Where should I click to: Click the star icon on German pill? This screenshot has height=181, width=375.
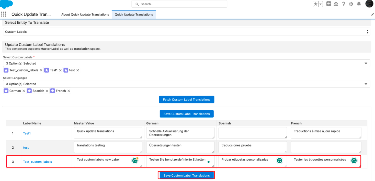point(6,91)
